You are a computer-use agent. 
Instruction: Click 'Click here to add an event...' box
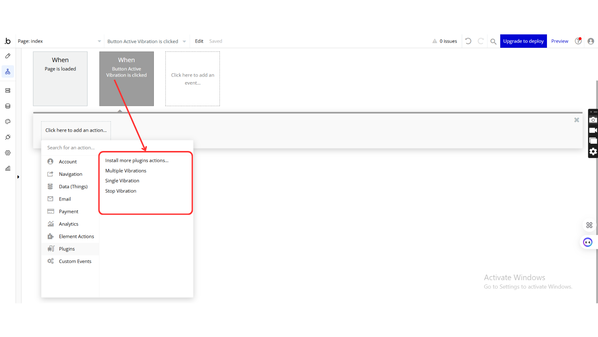coord(193,79)
